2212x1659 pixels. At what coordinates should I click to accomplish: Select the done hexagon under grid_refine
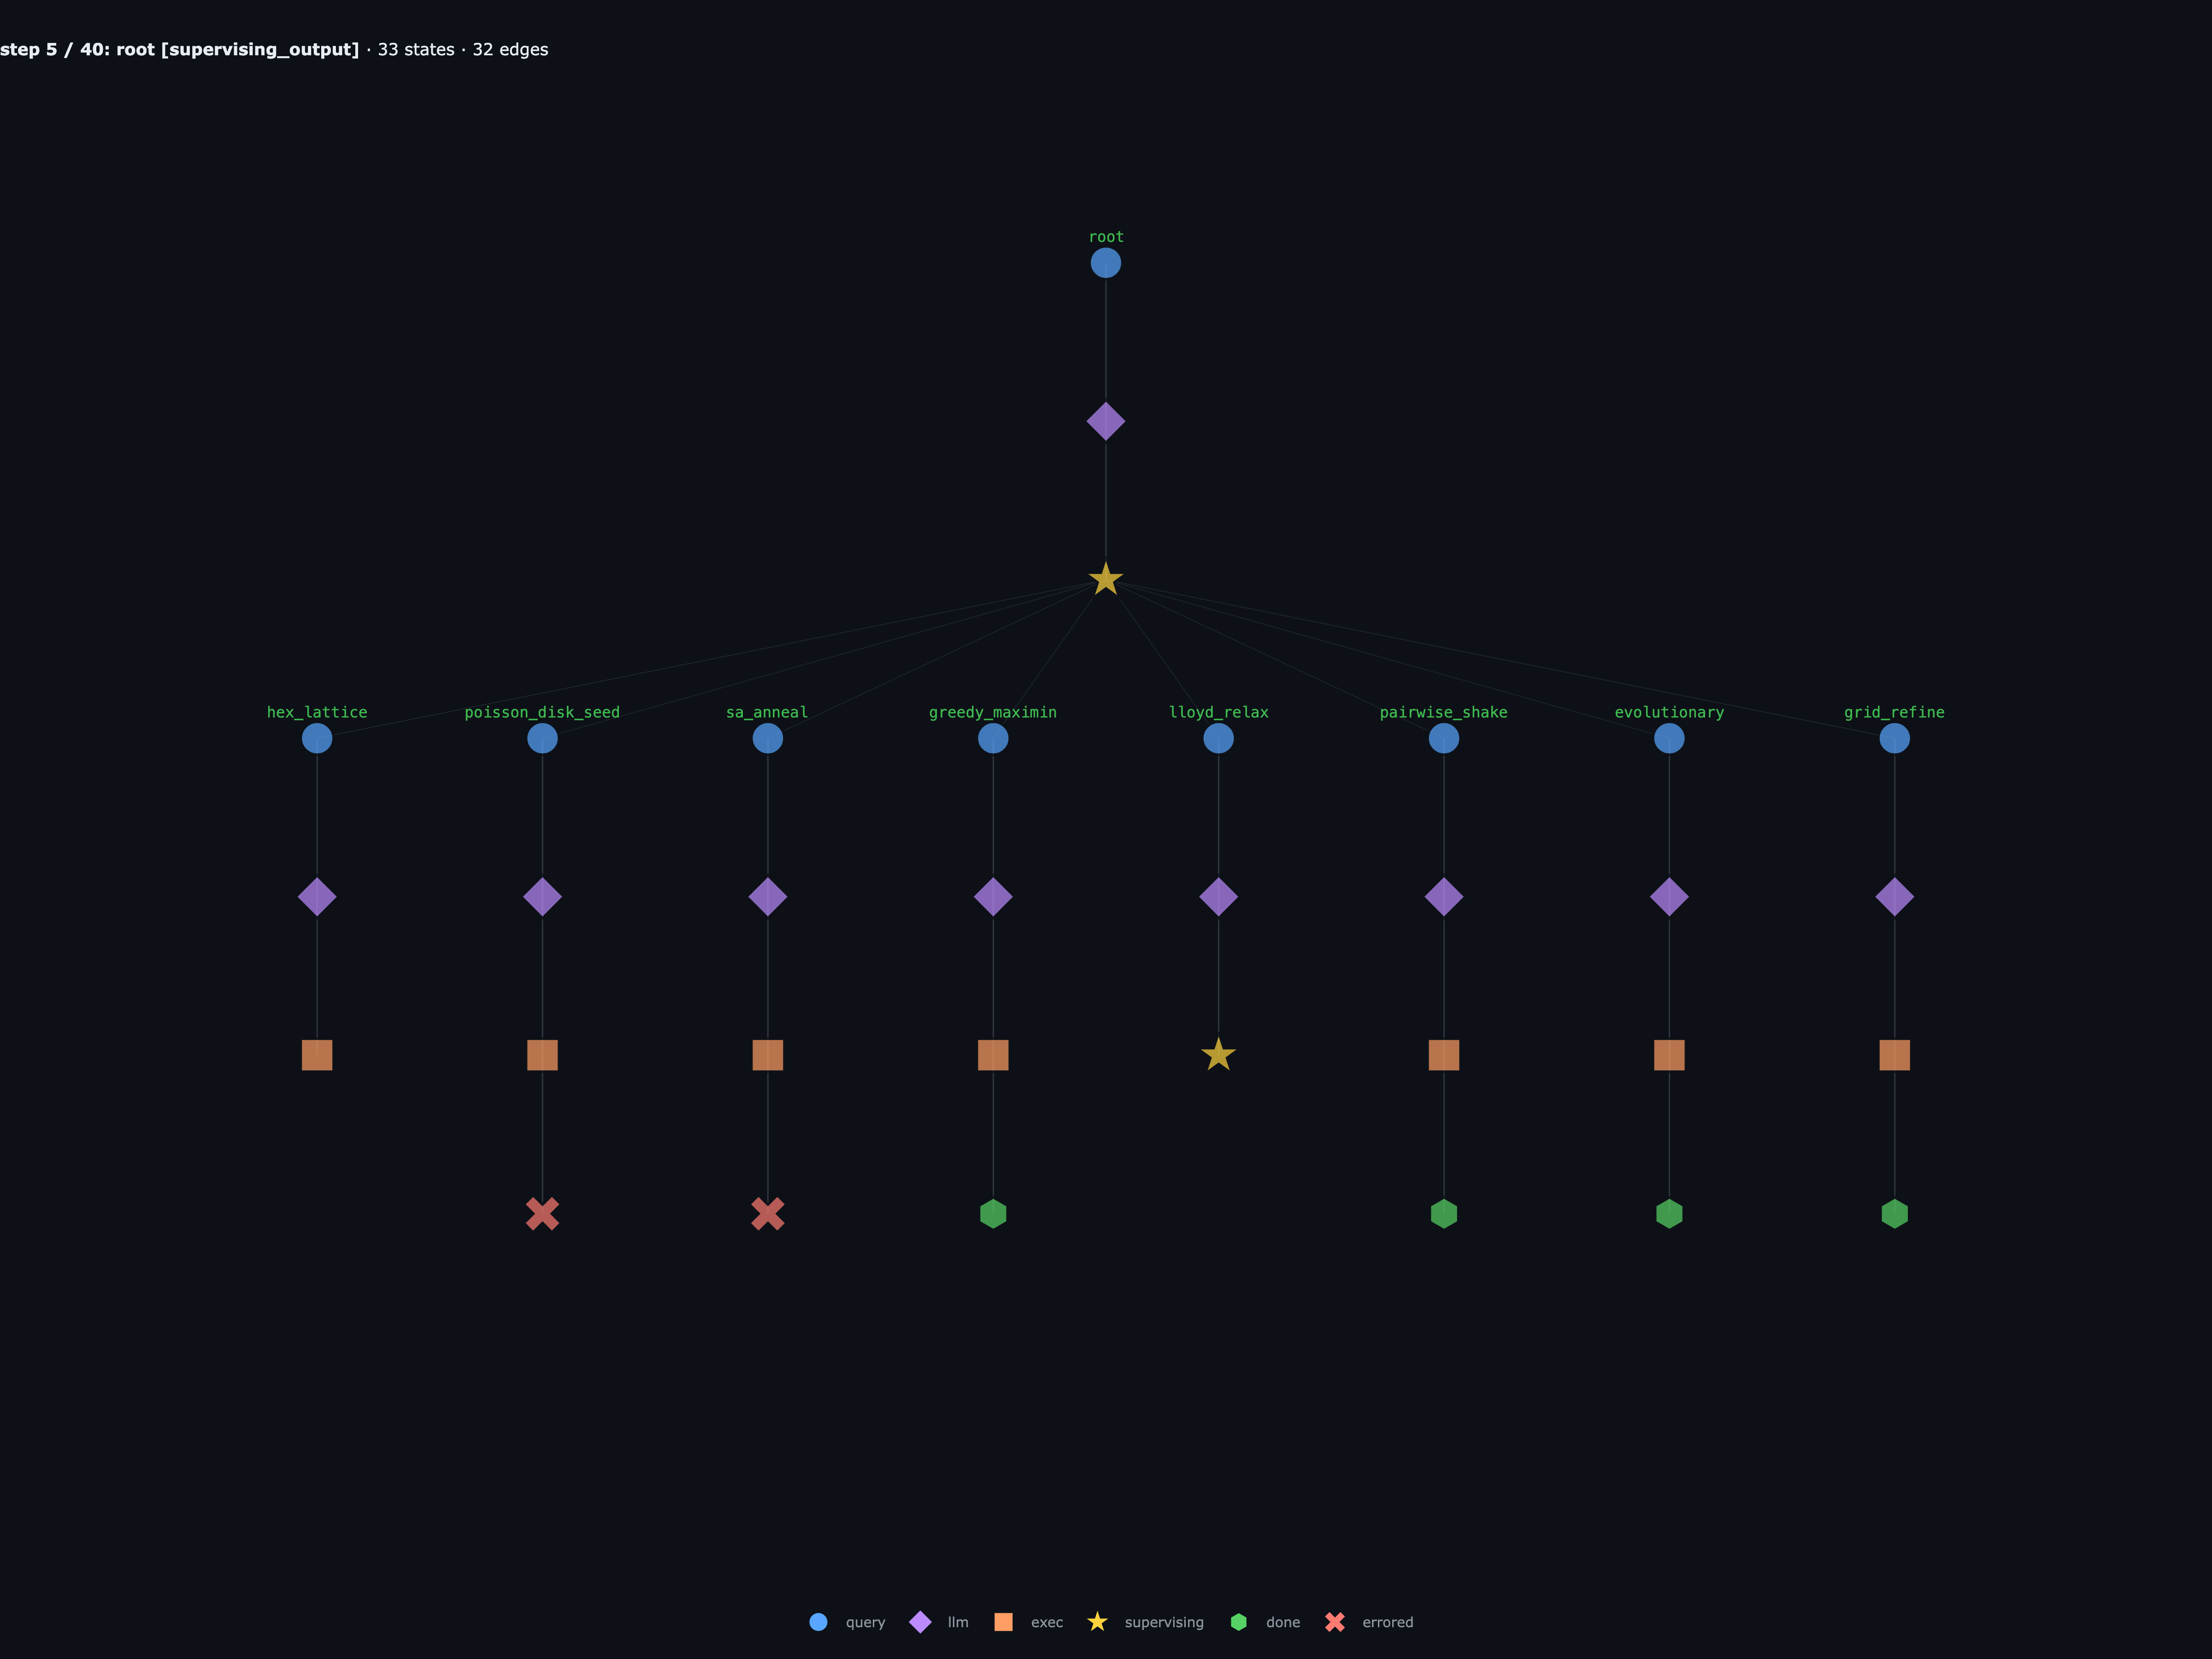click(1894, 1214)
